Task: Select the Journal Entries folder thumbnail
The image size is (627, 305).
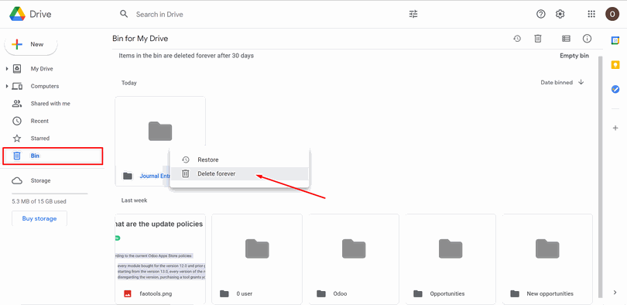Action: point(160,131)
